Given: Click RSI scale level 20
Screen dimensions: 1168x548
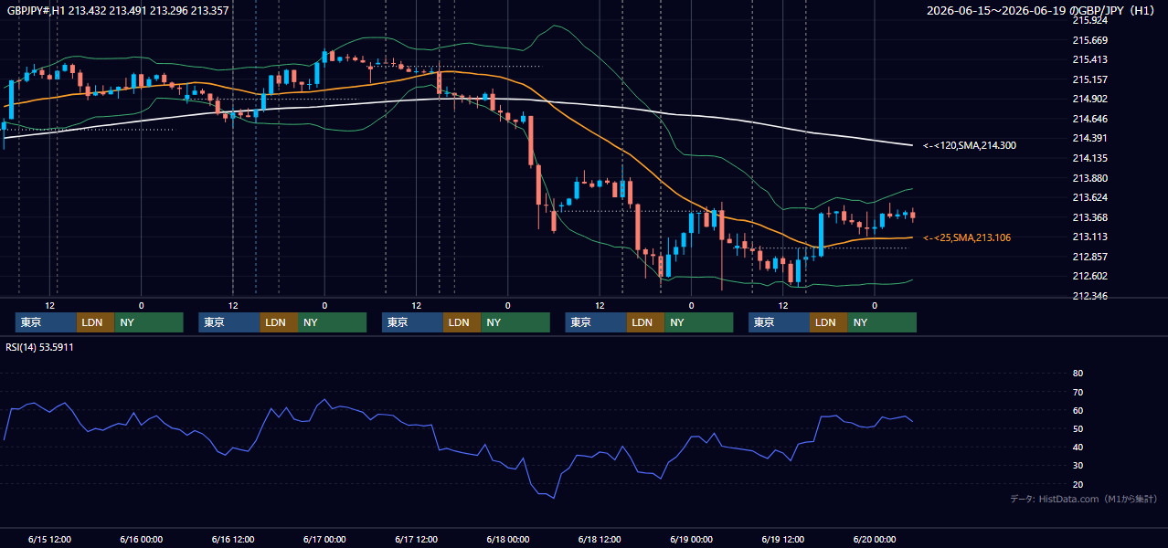Looking at the screenshot, I should 1078,484.
